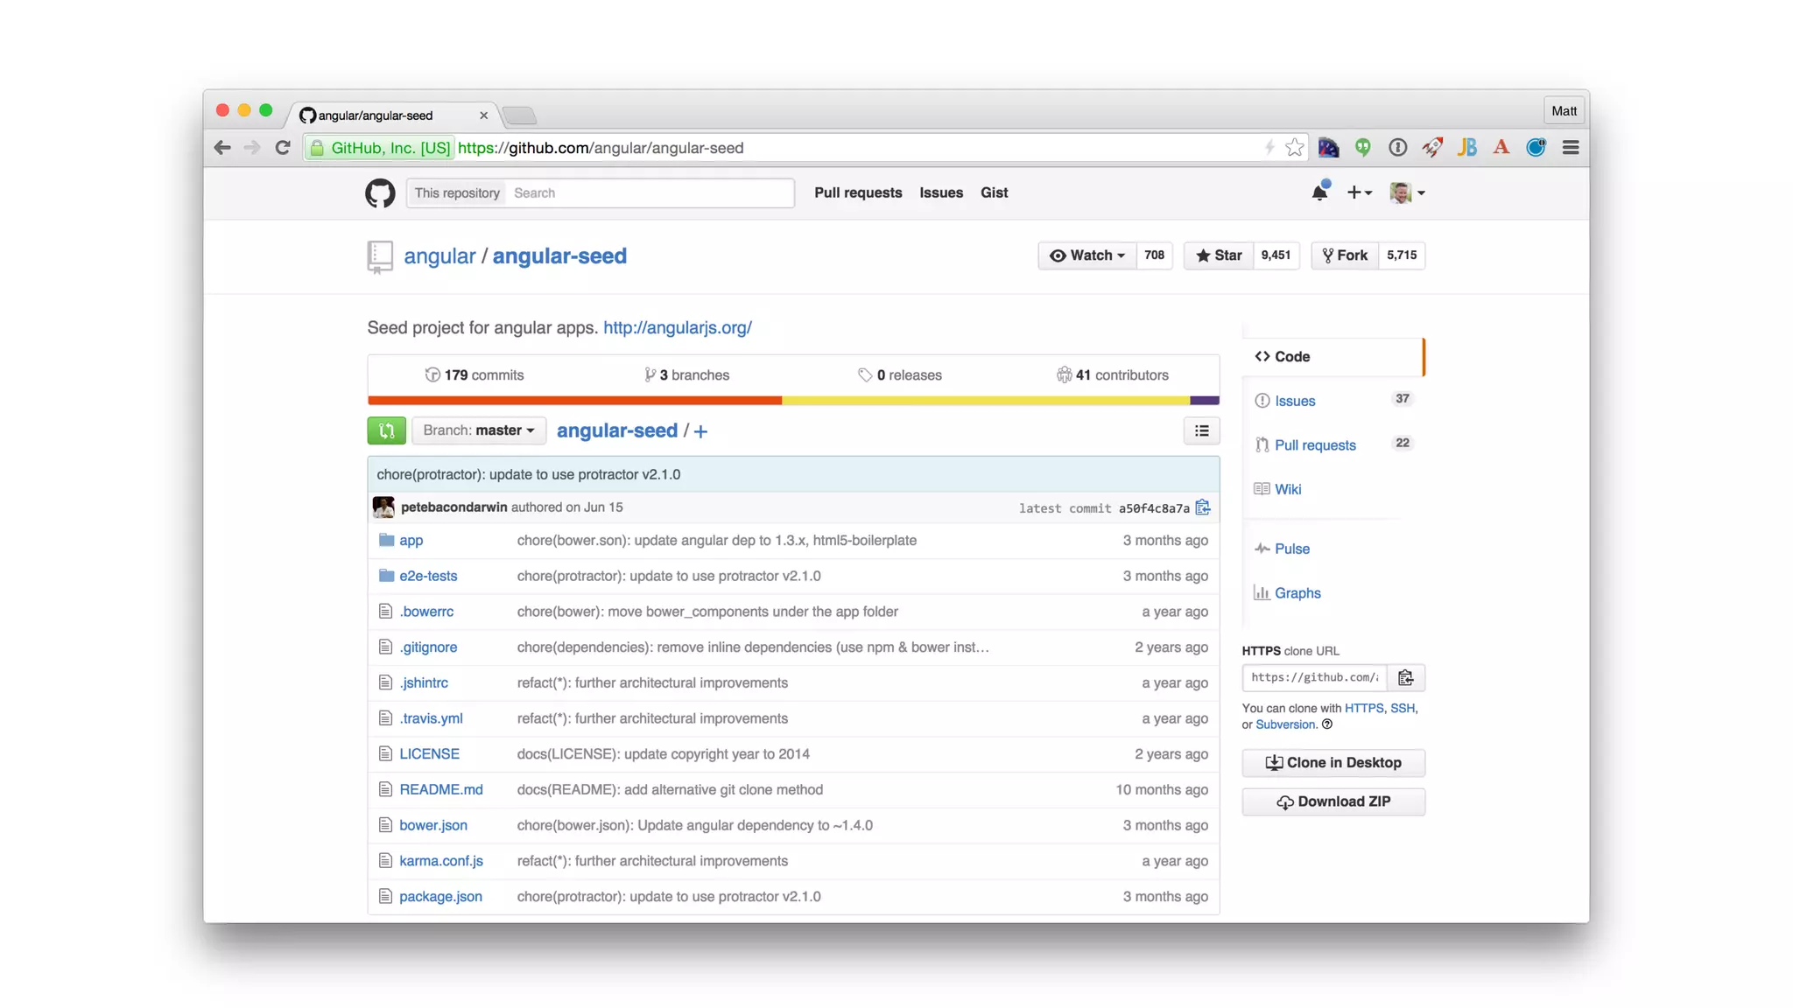Click the language statistics color bar
This screenshot has width=1793, height=1008.
[793, 400]
